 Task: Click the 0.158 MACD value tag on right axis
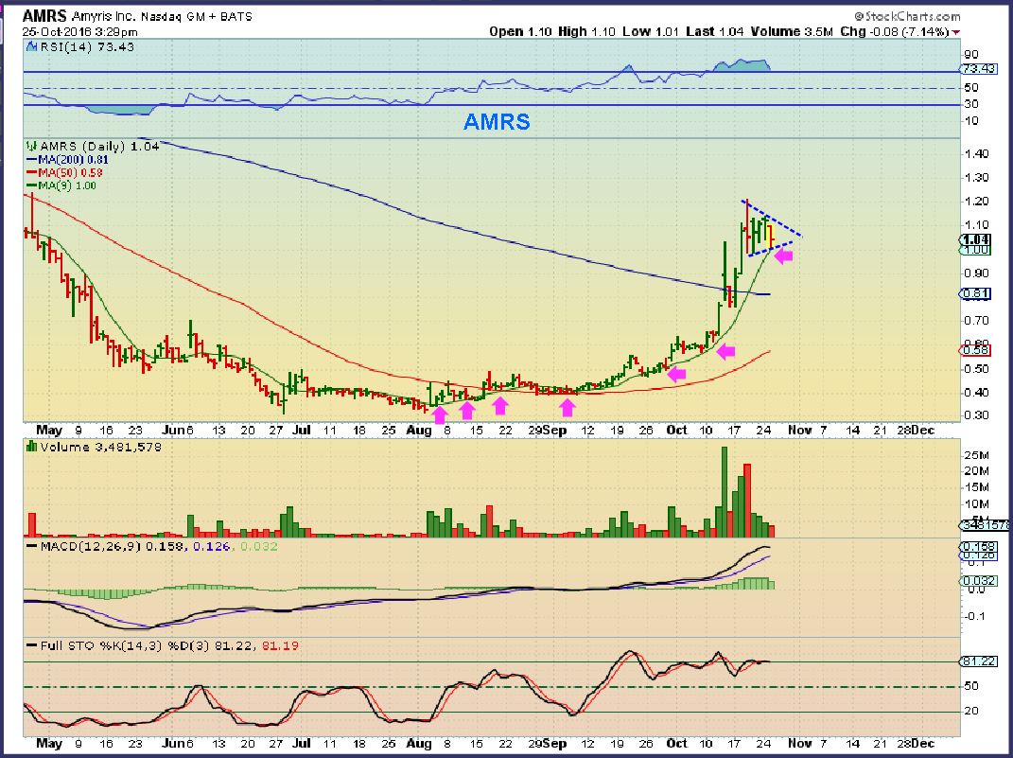click(x=979, y=547)
